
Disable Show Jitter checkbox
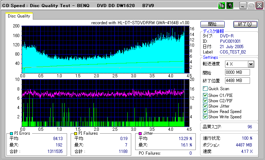pos(205,106)
